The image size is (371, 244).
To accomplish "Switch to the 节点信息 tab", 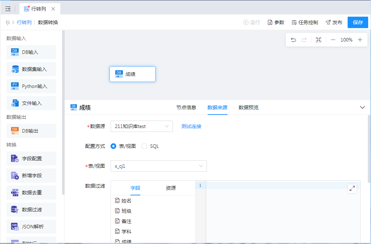I will point(186,107).
